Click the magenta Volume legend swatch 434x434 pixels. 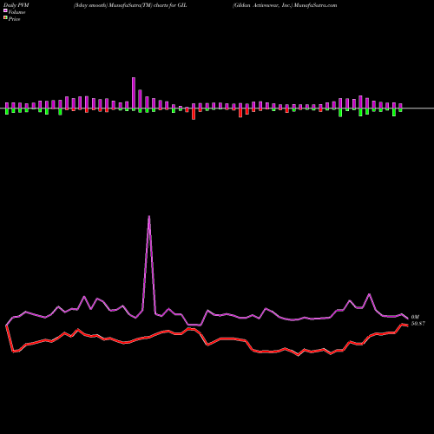[5, 11]
